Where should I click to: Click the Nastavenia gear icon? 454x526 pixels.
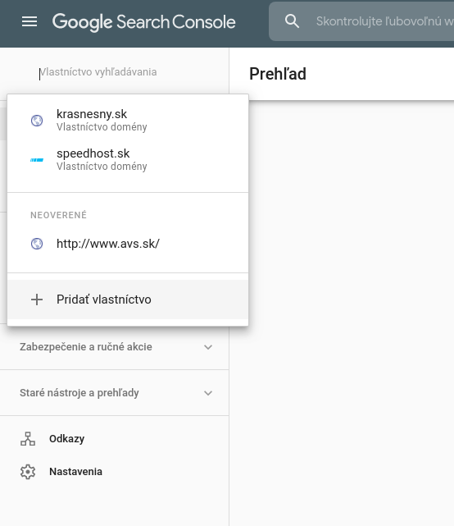(x=28, y=472)
